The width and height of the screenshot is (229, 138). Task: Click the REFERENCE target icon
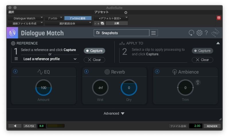point(13,43)
